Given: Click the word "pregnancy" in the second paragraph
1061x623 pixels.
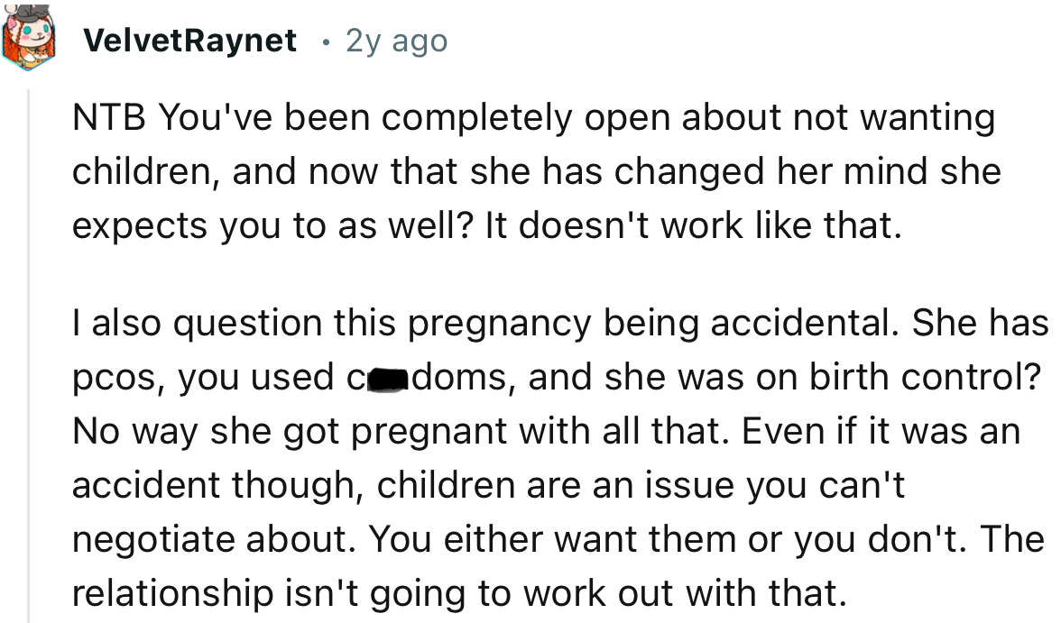Looking at the screenshot, I should pos(500,324).
